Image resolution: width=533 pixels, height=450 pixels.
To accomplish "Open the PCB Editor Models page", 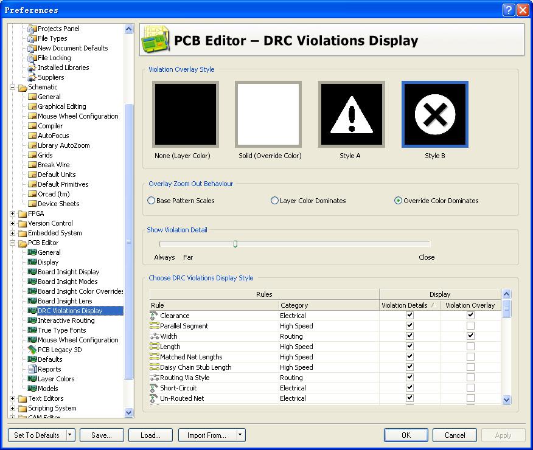I will [48, 389].
